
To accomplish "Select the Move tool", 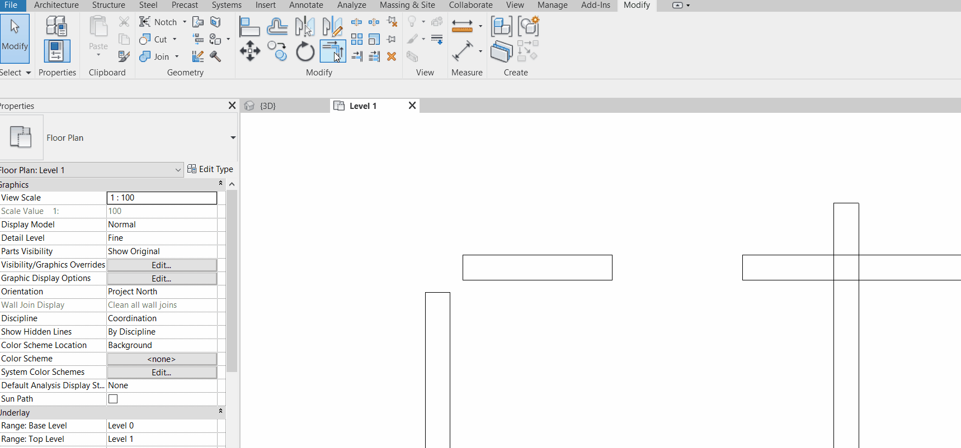I will (x=249, y=51).
